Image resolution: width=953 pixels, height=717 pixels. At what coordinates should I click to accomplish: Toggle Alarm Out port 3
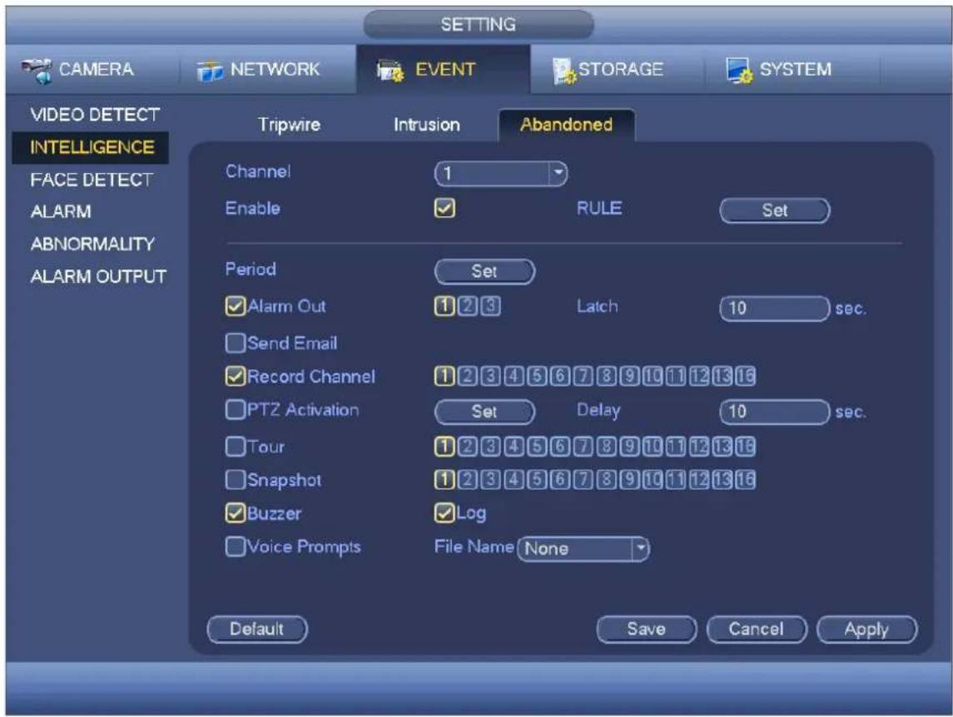490,306
